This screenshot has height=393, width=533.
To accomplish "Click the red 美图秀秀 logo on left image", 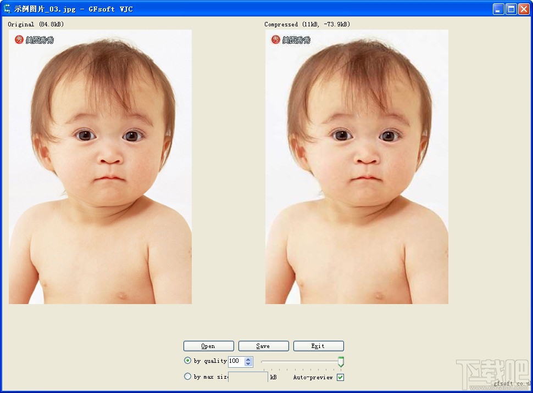I will (x=18, y=39).
